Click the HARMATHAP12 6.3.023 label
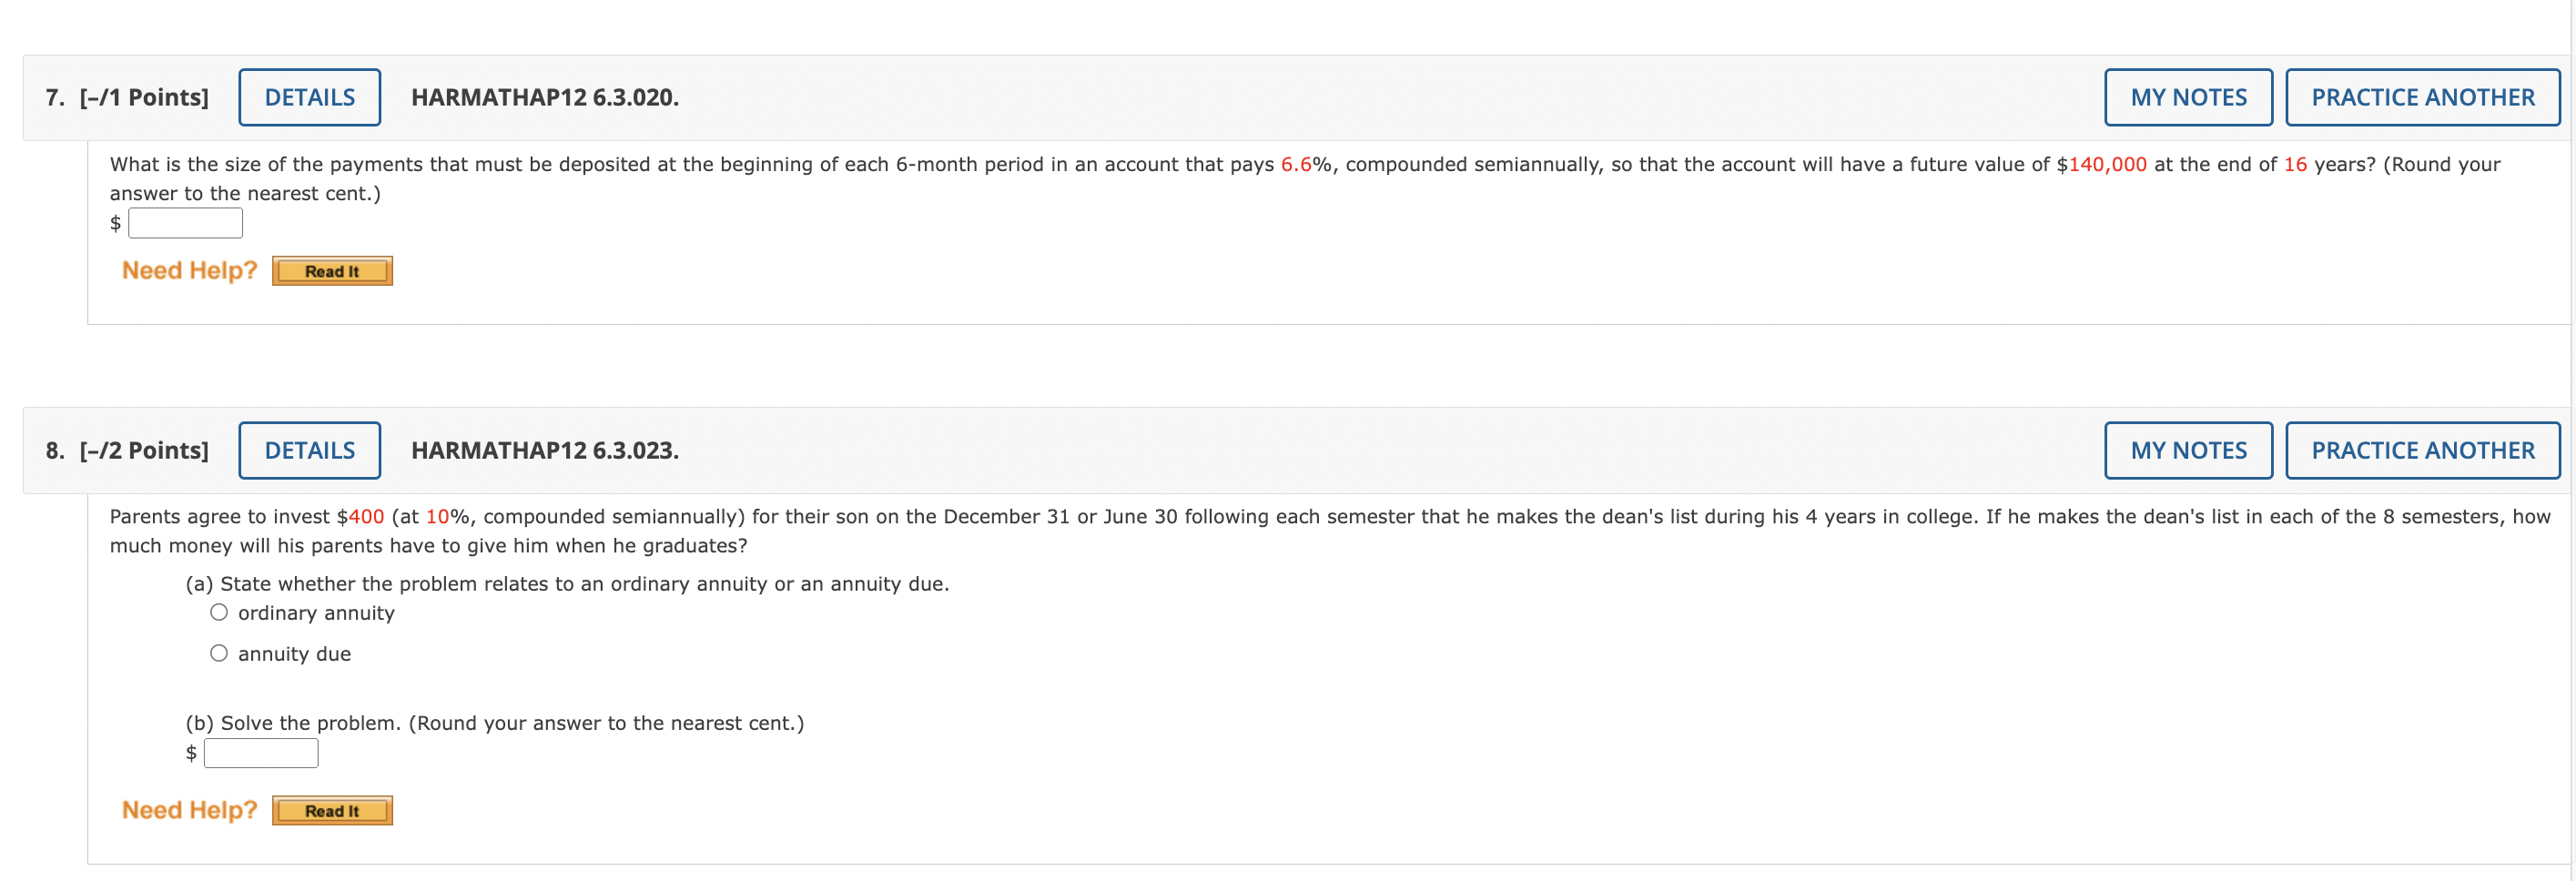Viewport: 2576px width, 881px height. point(545,450)
